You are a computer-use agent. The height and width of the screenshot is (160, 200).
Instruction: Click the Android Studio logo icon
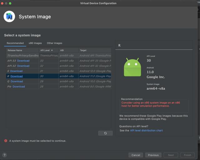coord(9,17)
